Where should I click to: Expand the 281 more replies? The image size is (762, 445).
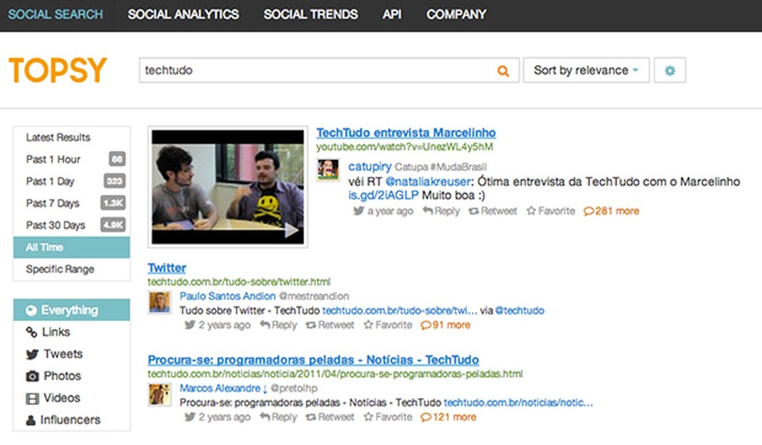click(612, 211)
